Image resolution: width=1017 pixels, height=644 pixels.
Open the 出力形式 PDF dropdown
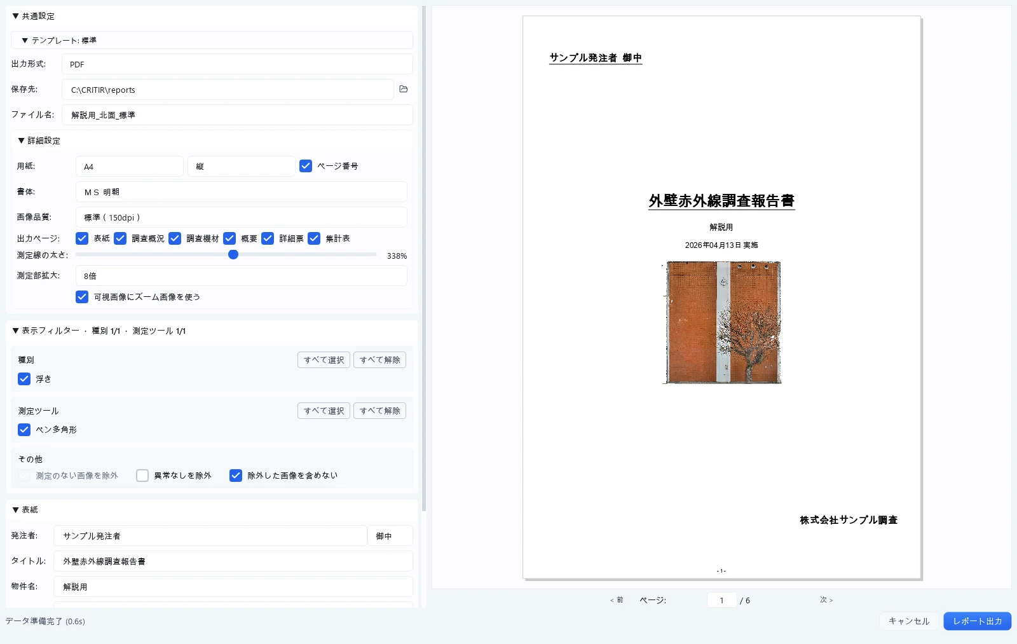[237, 64]
